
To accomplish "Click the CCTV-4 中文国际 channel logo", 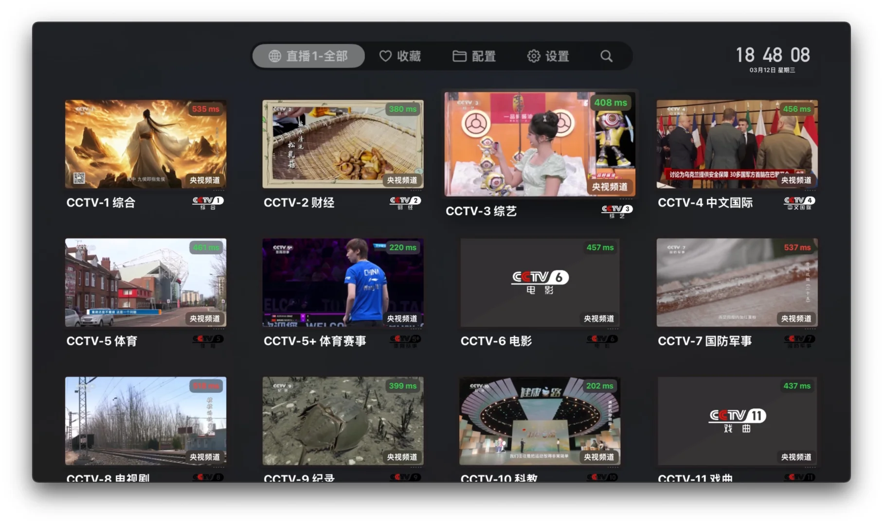I will click(x=798, y=202).
